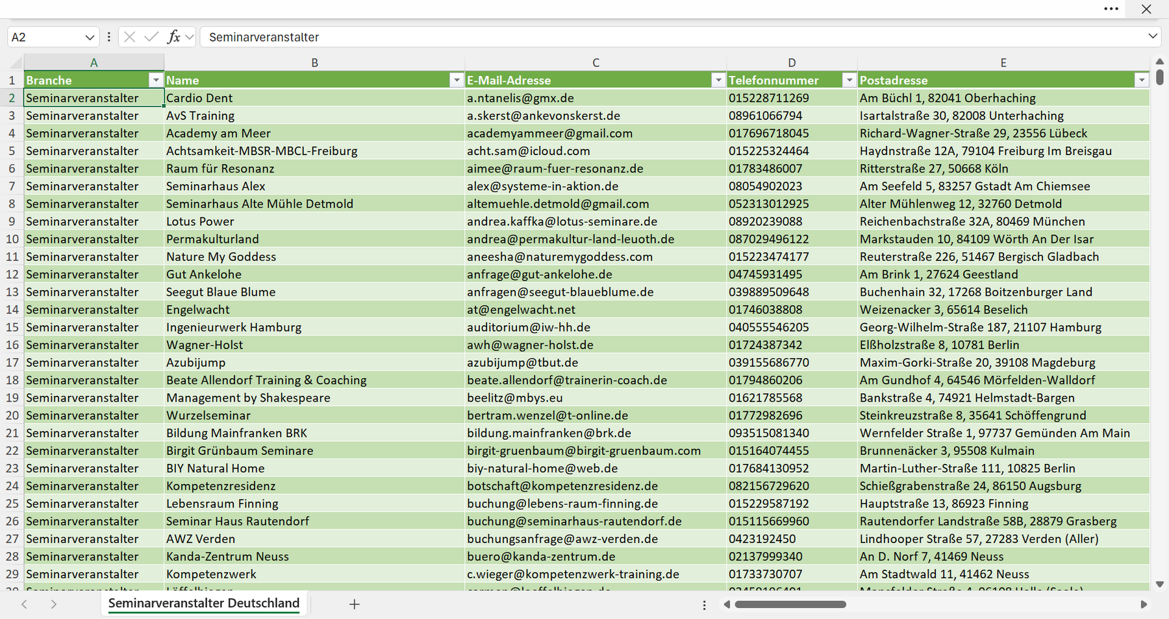
Task: Select cell BIY Natural Home
Action: pos(315,468)
